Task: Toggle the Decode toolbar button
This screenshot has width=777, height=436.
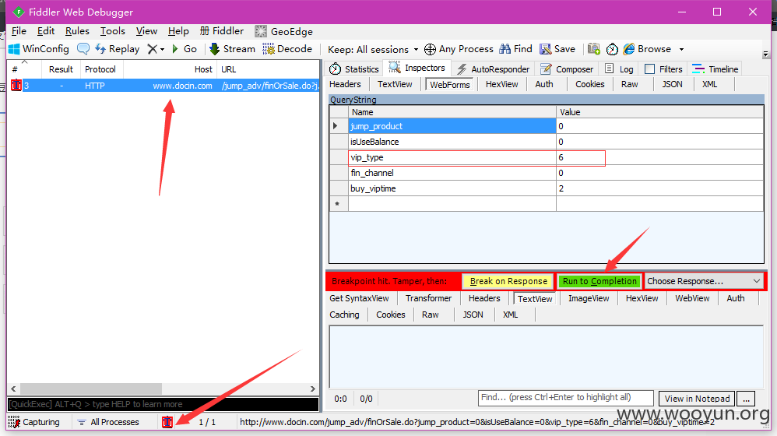Action: 287,49
